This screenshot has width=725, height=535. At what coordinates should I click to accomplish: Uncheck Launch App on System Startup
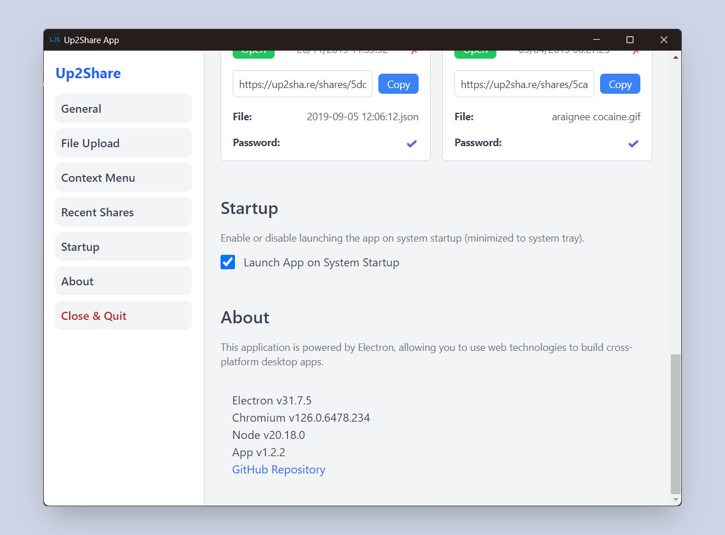(x=228, y=262)
